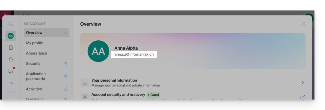Open the device sync icon with red dot
The image size is (325, 110).
(x=11, y=71)
